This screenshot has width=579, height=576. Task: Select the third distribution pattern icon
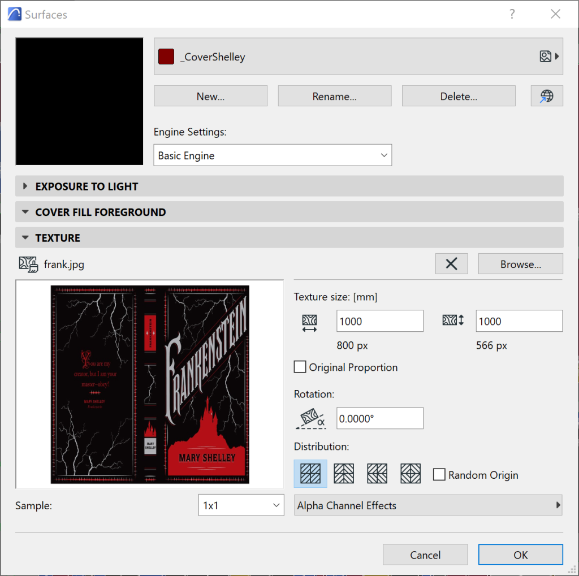click(377, 473)
